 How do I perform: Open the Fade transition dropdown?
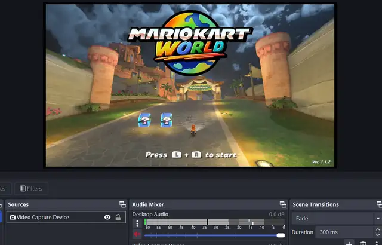click(337, 219)
